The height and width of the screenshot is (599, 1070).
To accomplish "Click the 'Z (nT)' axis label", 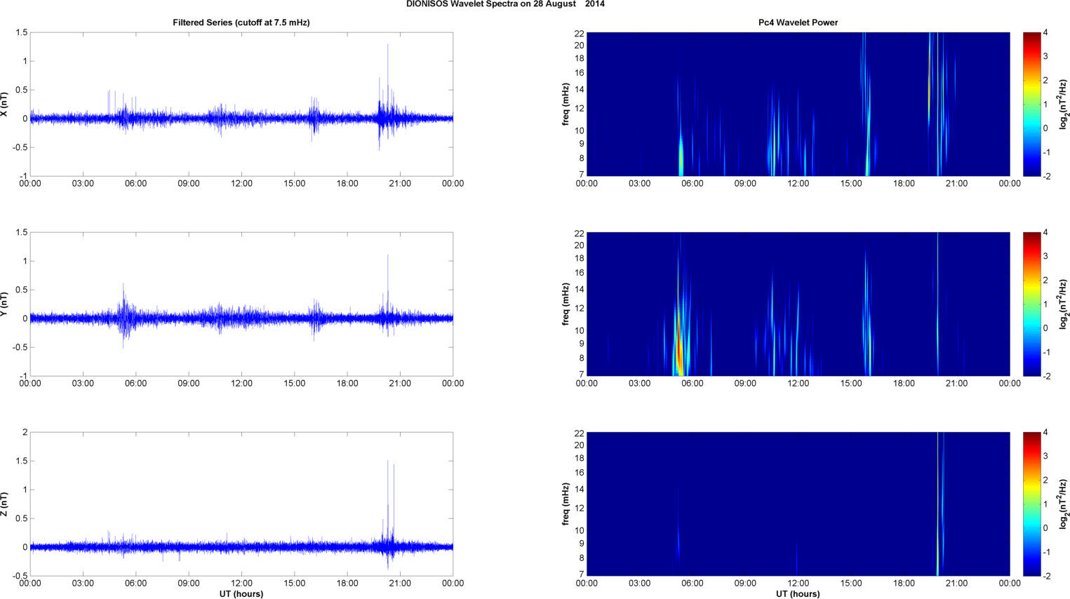I will pos(5,504).
